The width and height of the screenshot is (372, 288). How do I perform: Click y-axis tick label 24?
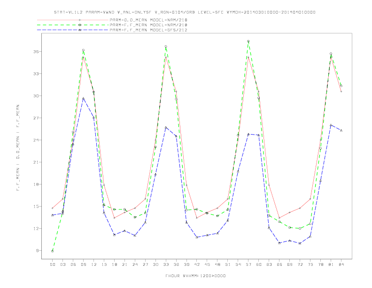(x=36, y=140)
